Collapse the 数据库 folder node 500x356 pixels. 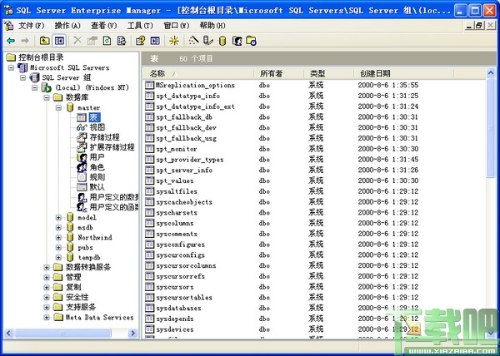click(47, 97)
